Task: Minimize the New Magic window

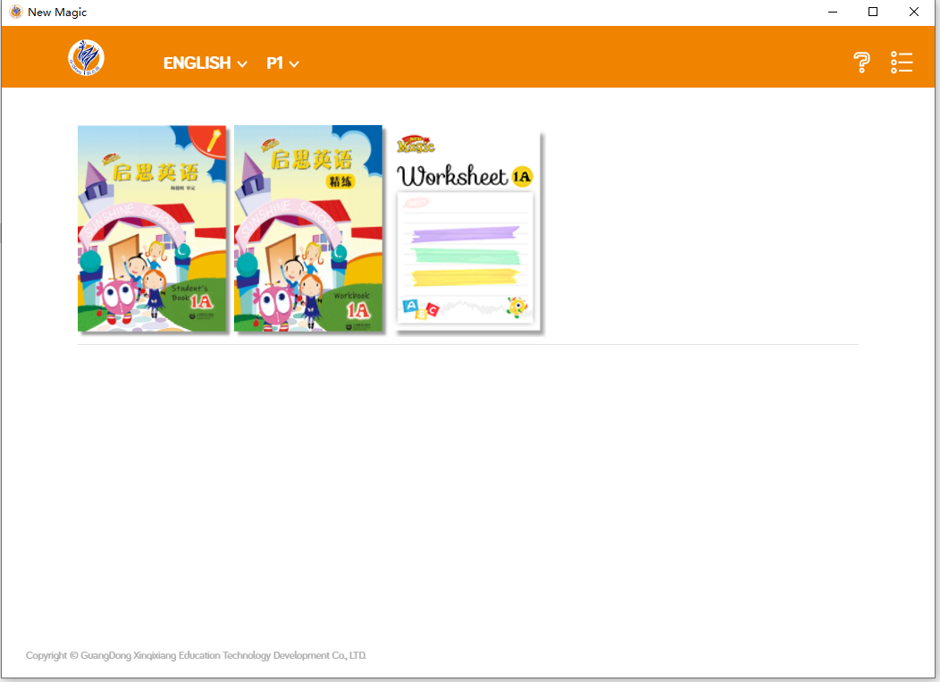Action: click(x=833, y=12)
